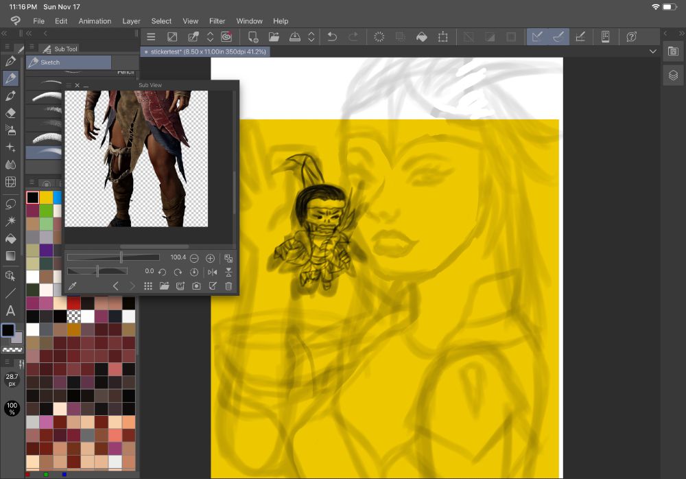Click Sub View import folder icon
This screenshot has width=686, height=479.
(164, 286)
